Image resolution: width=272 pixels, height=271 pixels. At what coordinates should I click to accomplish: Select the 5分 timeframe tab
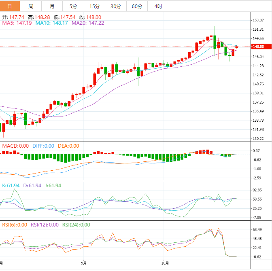pyautogui.click(x=73, y=6)
